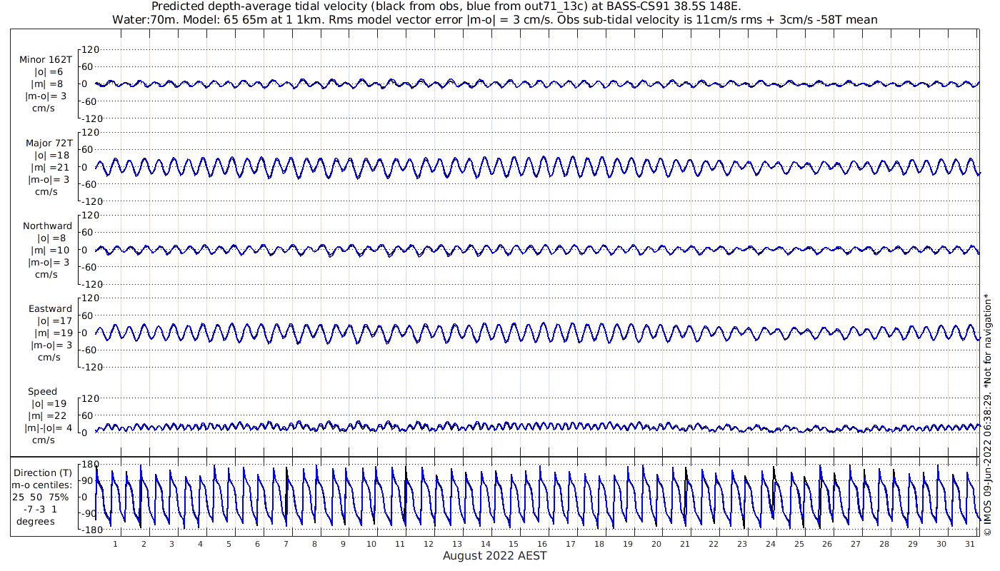The height and width of the screenshot is (571, 1000).
Task: Click the 120 tick label of the Minor panel
Action: [90, 49]
